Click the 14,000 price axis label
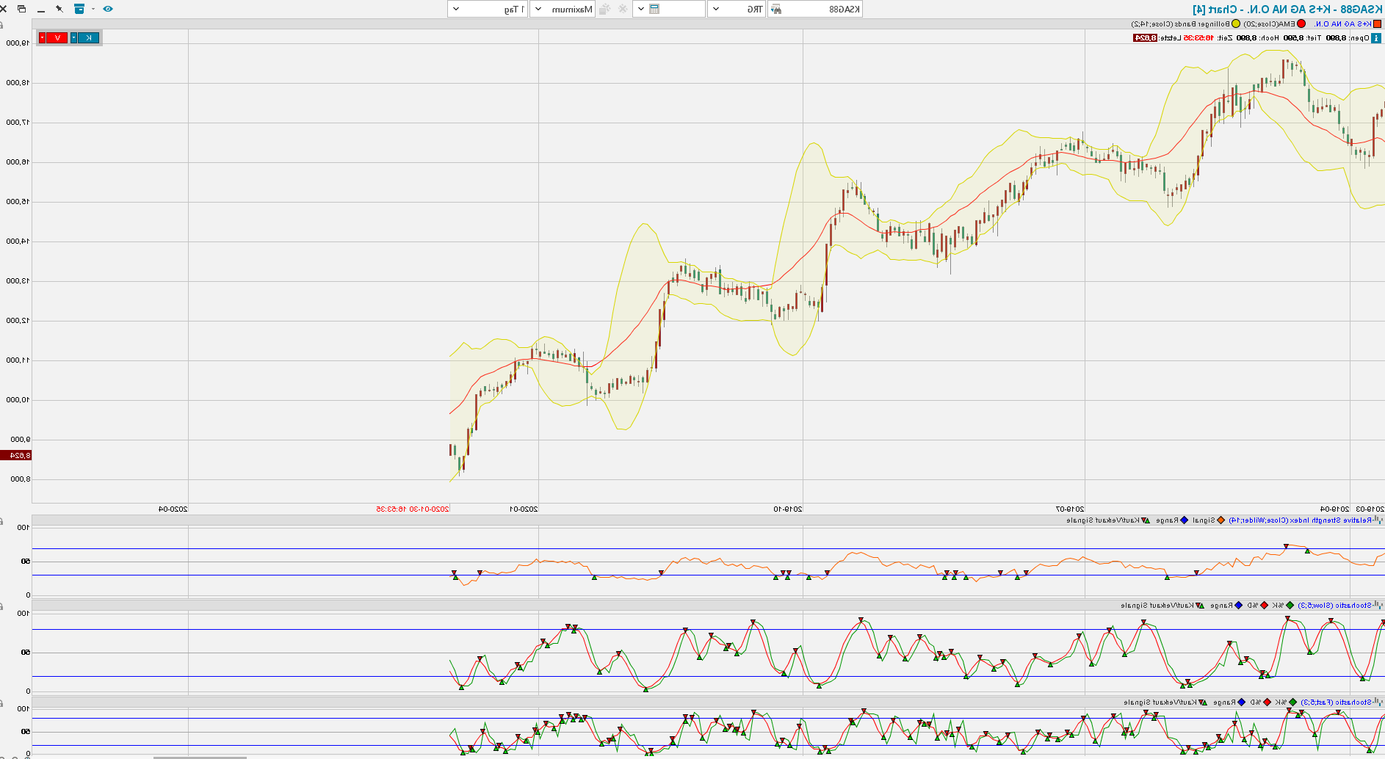Viewport: 1385px width, 759px height. pos(18,241)
